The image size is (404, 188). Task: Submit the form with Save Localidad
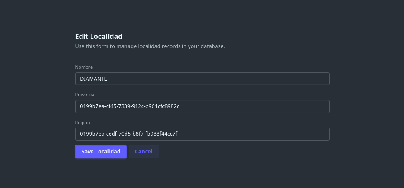(101, 152)
